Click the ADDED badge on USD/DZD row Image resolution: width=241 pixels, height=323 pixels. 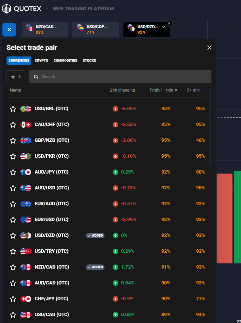point(95,236)
